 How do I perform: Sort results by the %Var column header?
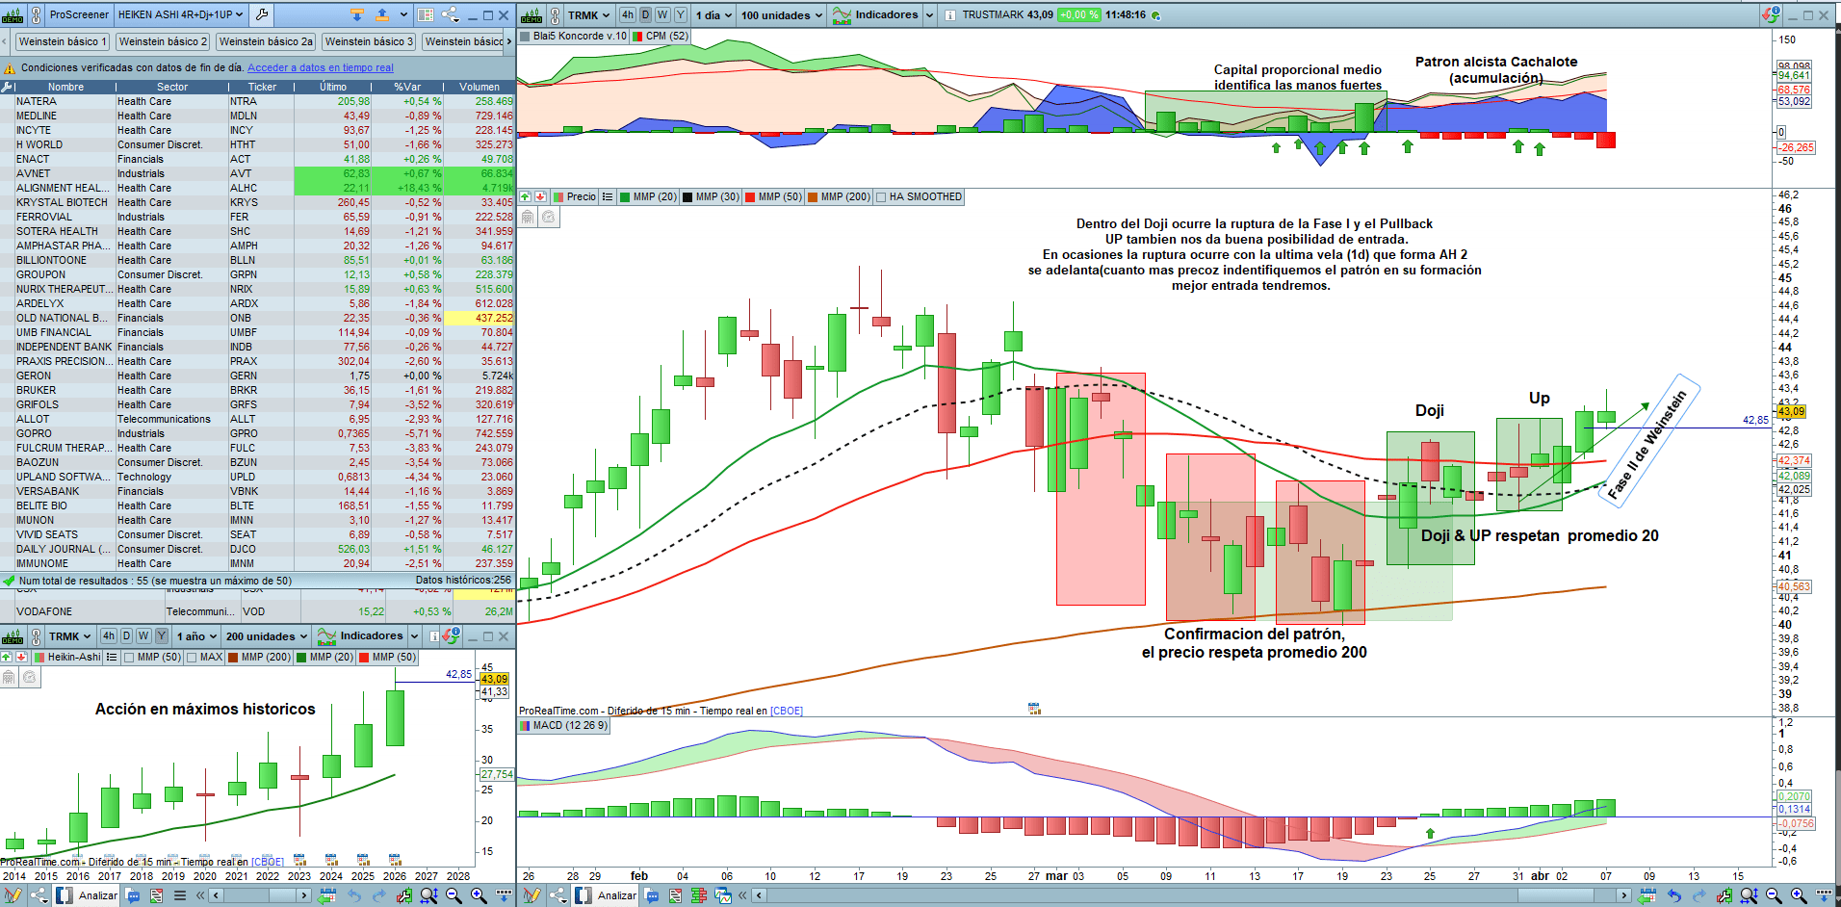(407, 87)
